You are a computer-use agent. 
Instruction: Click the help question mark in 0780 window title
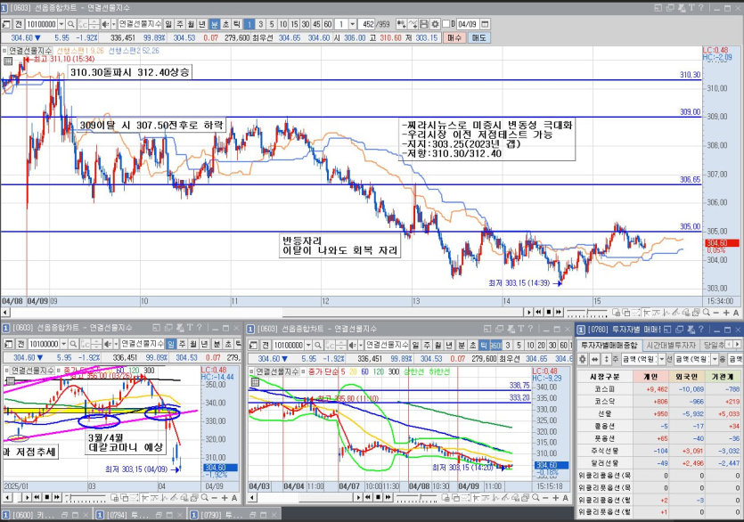point(701,329)
